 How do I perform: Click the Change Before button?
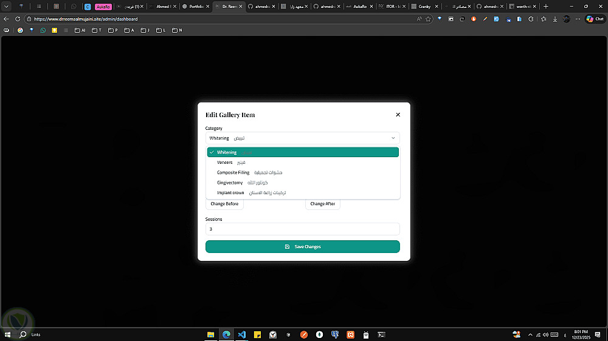tap(224, 204)
